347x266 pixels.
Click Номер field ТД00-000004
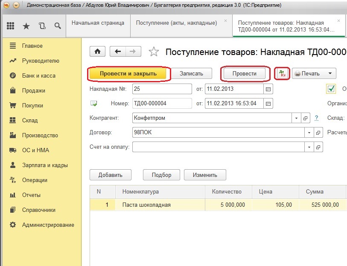pos(162,104)
